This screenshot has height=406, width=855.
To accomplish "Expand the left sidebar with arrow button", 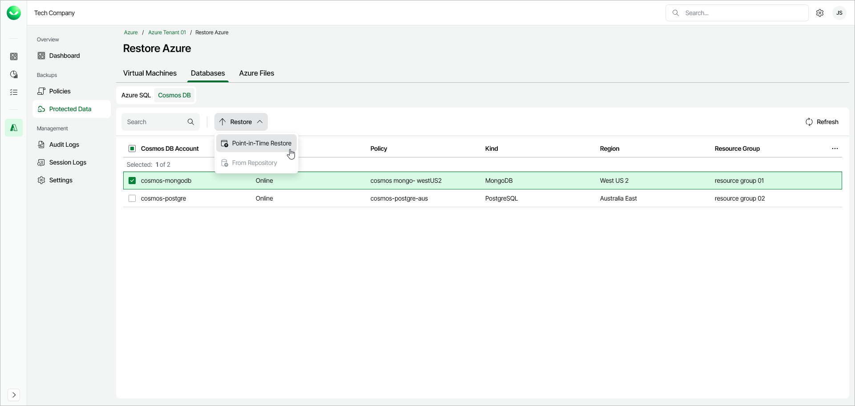I will (x=14, y=395).
